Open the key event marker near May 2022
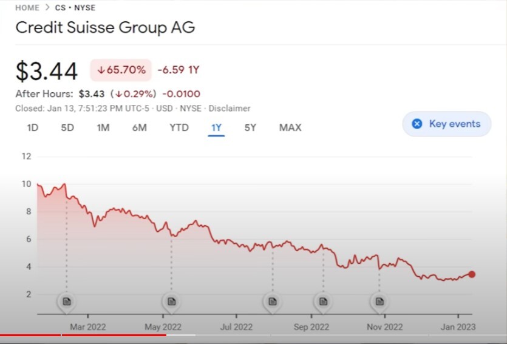The height and width of the screenshot is (344, 507). click(x=171, y=302)
